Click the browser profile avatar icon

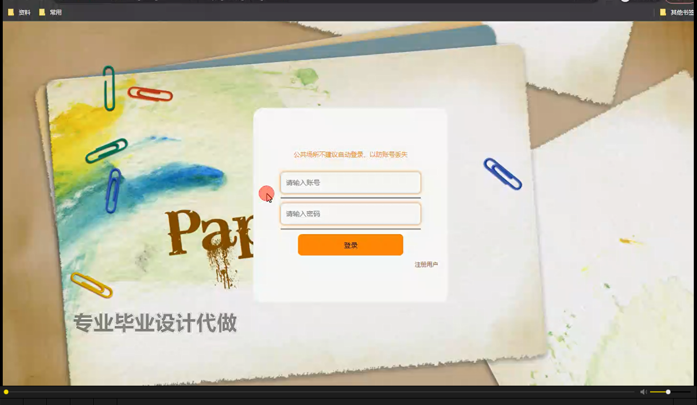coord(624,2)
